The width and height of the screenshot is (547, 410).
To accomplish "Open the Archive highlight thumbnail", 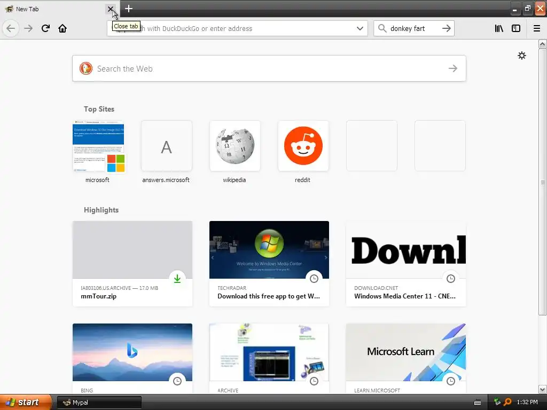I will click(x=269, y=352).
